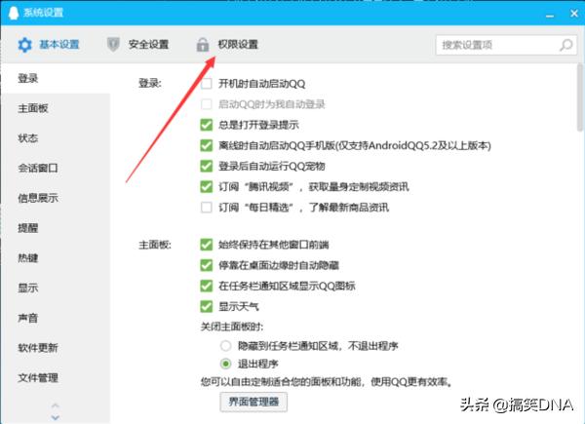Open the 界面管理器 button
Image resolution: width=585 pixels, height=424 pixels.
point(253,402)
